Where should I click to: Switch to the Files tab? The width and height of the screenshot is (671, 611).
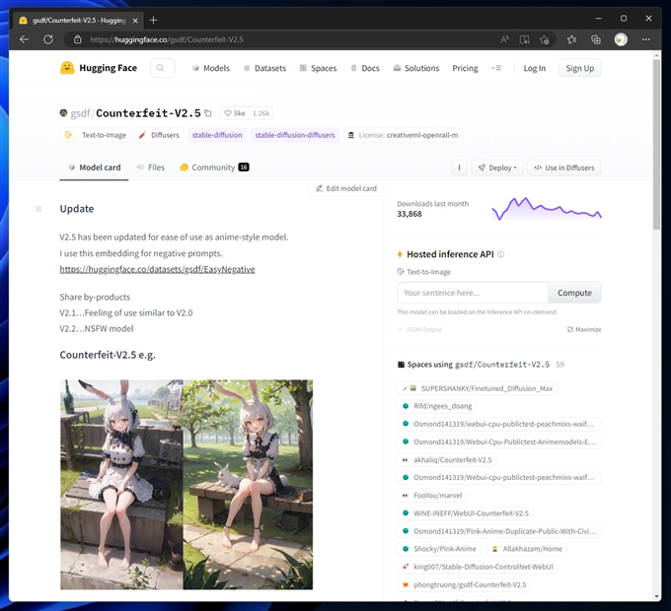click(x=151, y=168)
